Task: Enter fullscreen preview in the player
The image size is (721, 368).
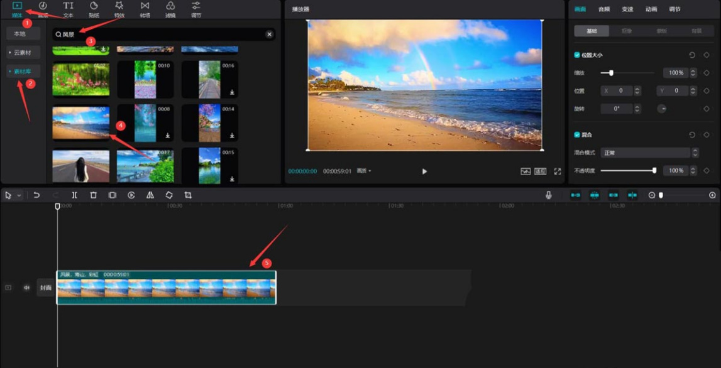Action: pos(557,171)
